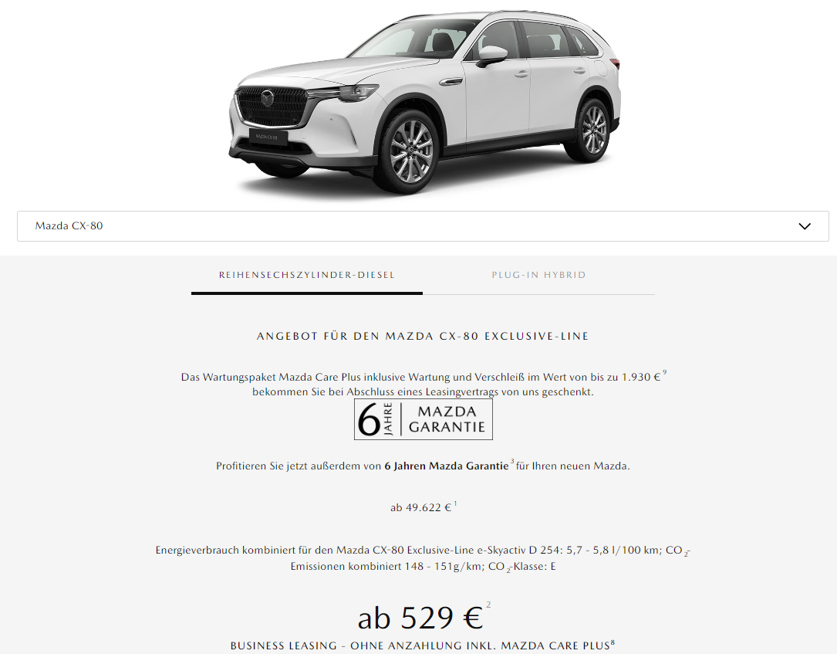Switch to the Plug-in Hybrid tab

pyautogui.click(x=538, y=275)
